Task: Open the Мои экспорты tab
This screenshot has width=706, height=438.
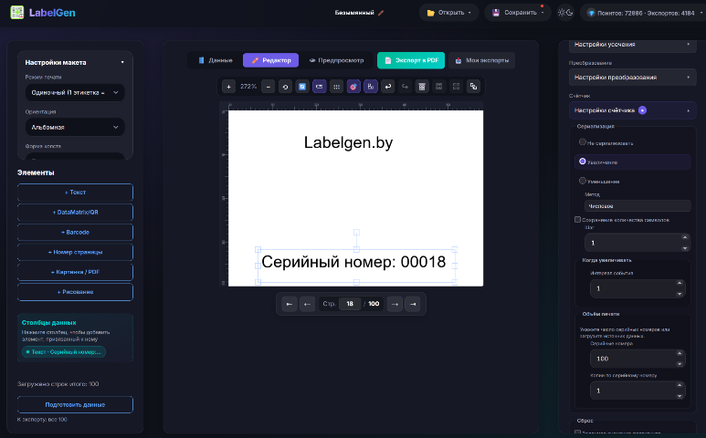Action: click(x=481, y=60)
